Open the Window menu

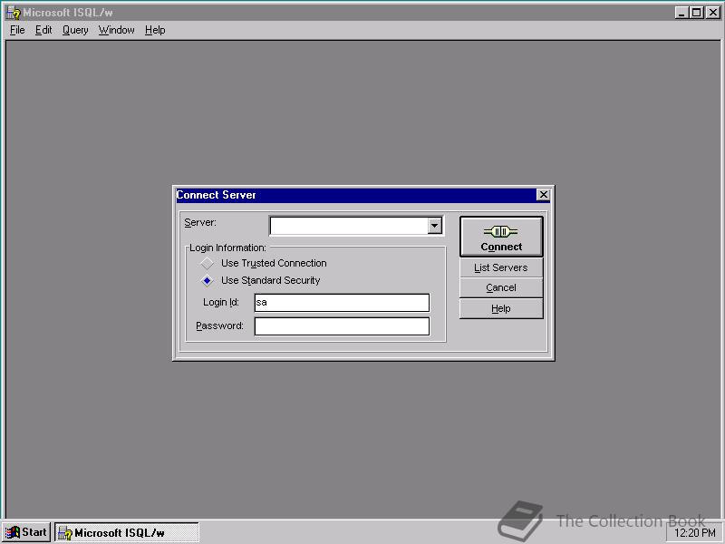click(117, 30)
